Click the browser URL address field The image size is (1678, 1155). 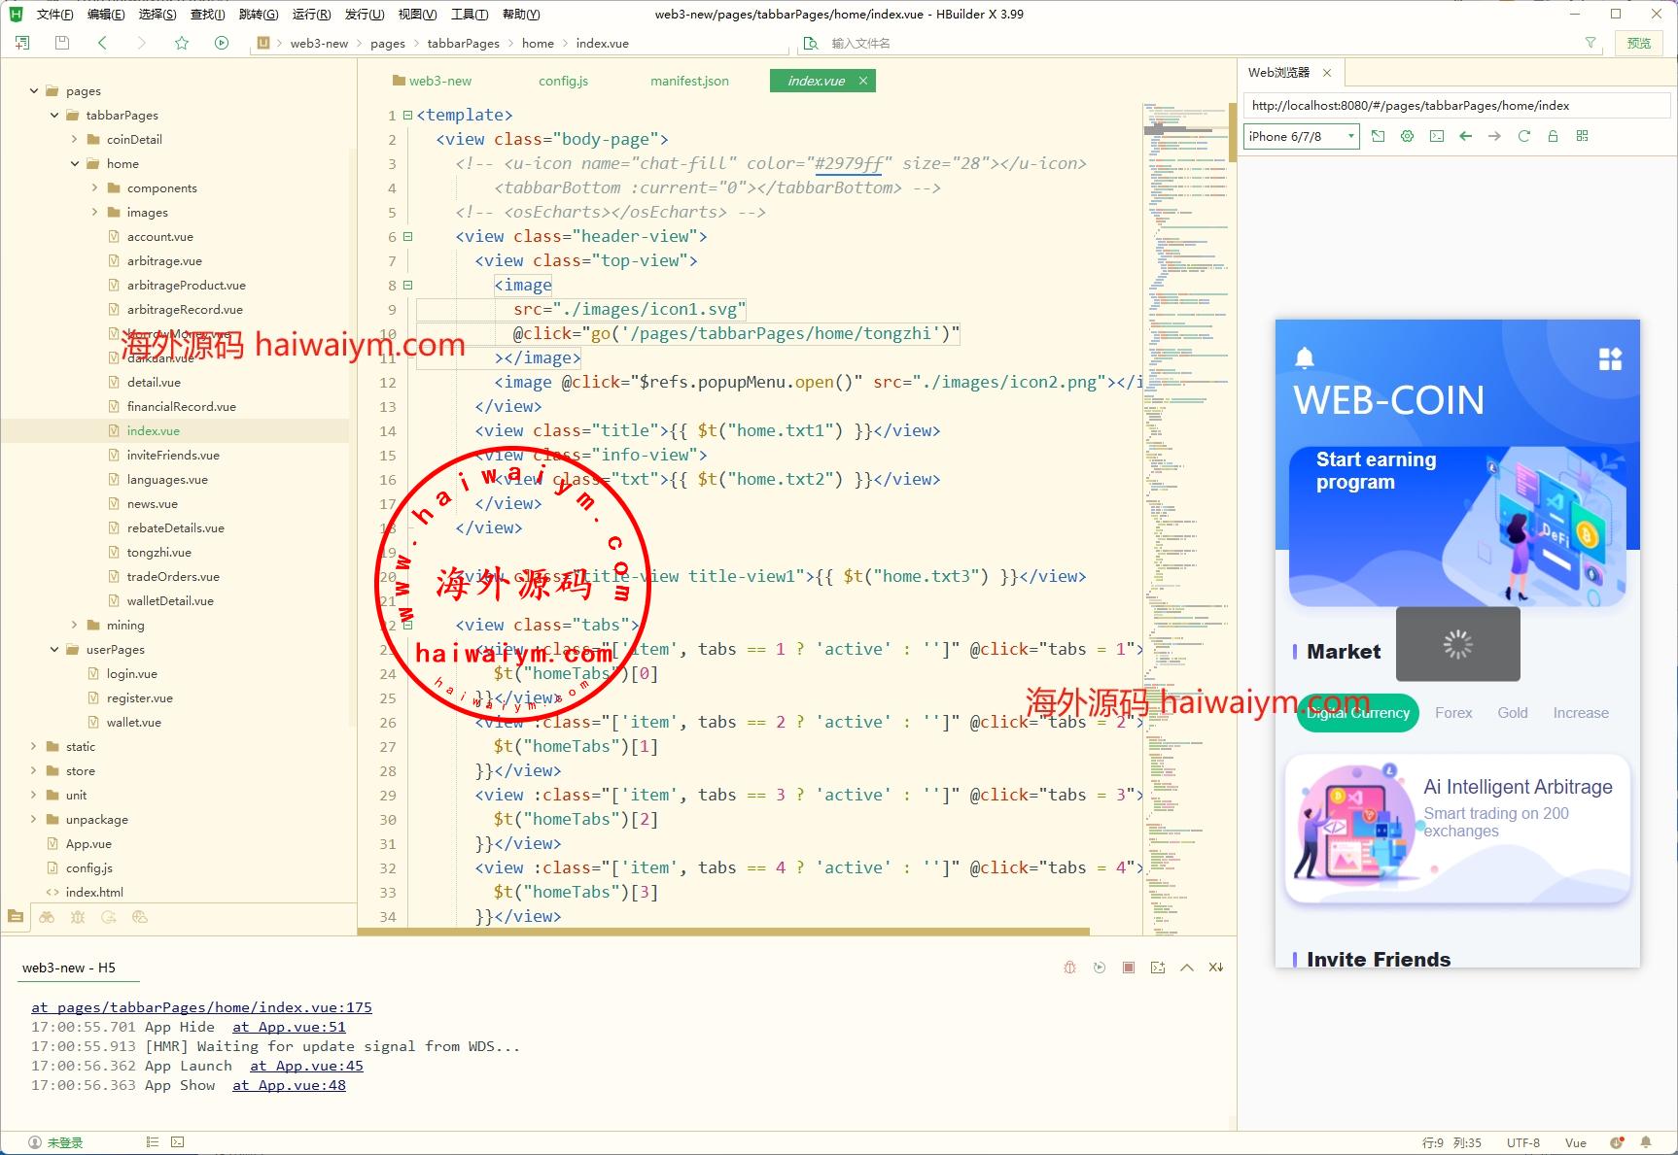(x=1454, y=105)
